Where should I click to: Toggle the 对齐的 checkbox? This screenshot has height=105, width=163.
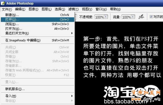coord(151,17)
